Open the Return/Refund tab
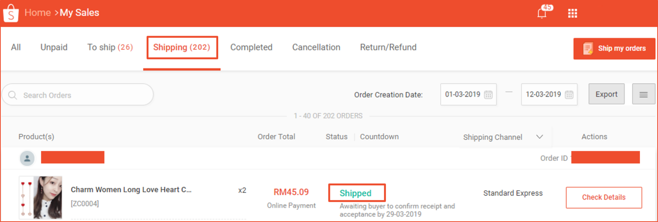 (388, 47)
